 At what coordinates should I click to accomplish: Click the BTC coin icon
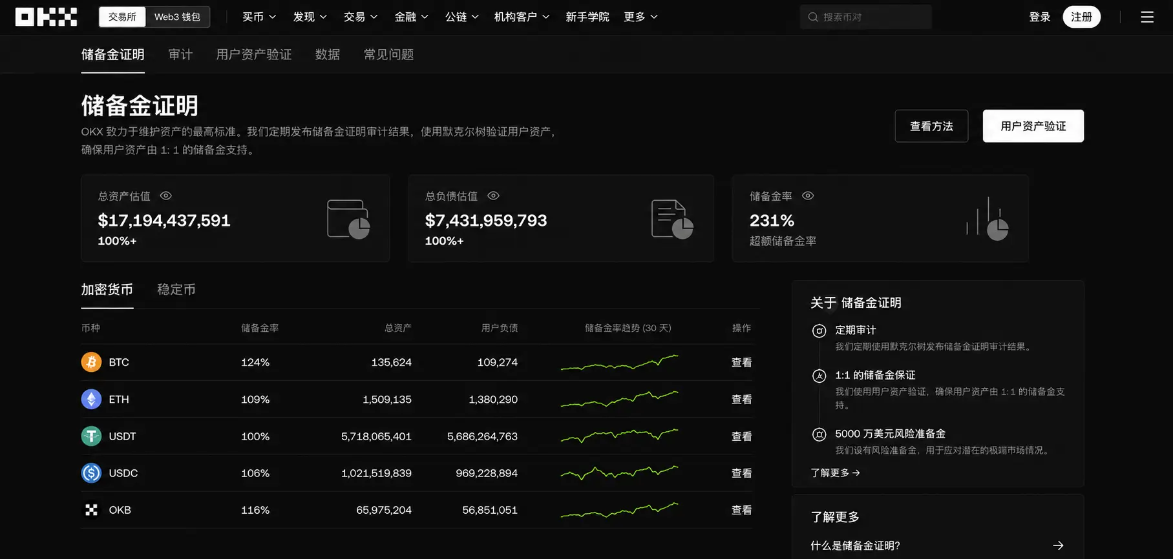[x=91, y=362]
